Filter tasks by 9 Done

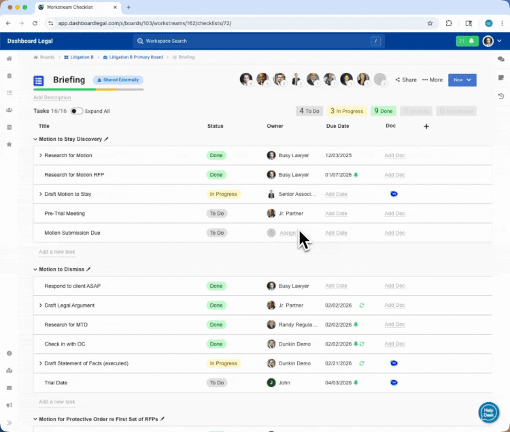click(383, 111)
